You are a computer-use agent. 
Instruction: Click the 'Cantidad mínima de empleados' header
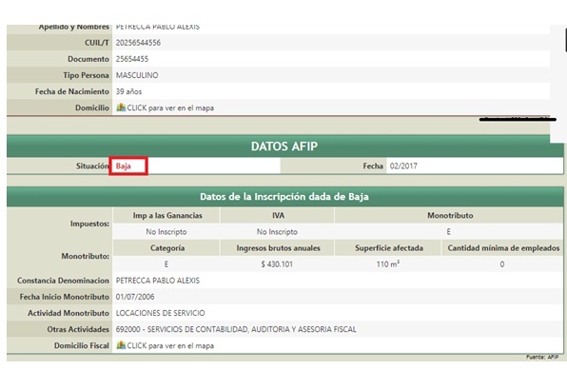[503, 248]
